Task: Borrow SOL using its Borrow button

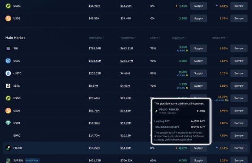Action: [x=239, y=48]
